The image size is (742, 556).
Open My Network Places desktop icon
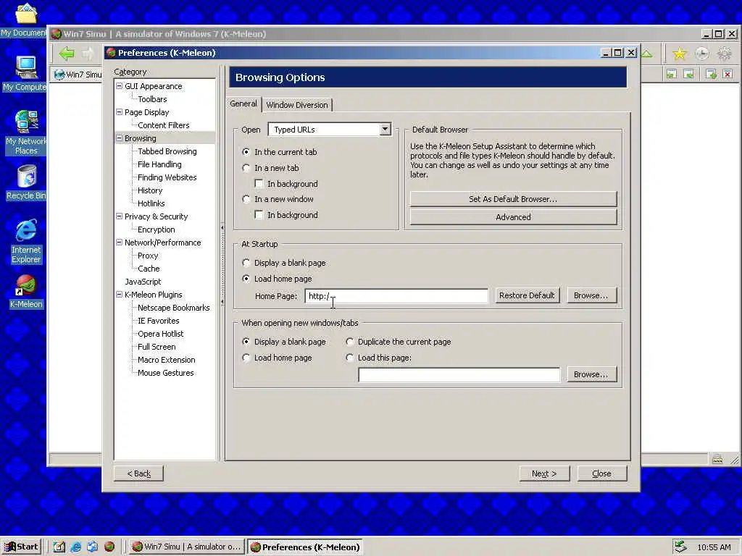[26, 132]
